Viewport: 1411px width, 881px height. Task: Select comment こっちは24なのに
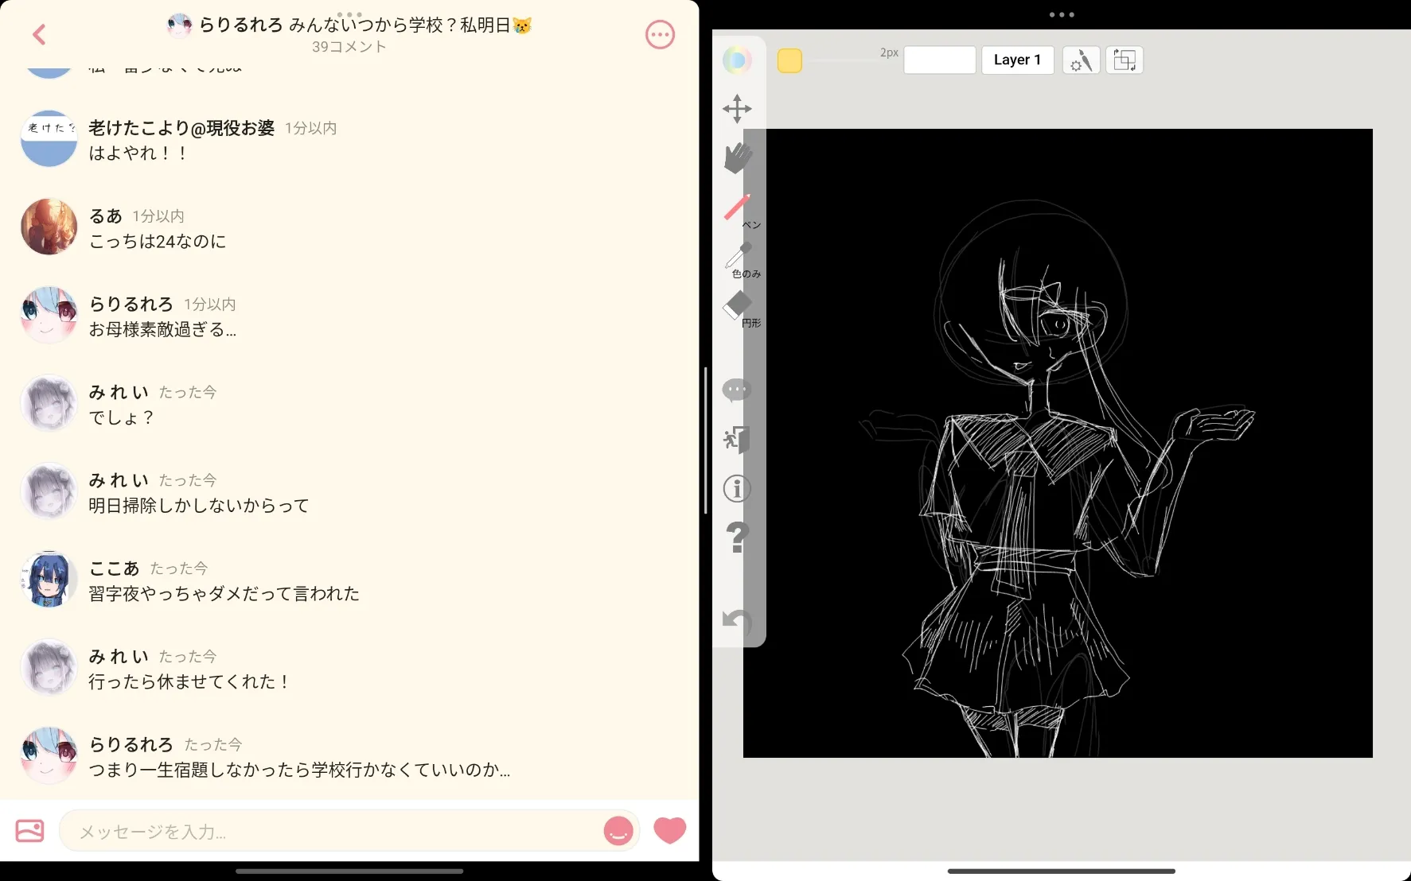[x=158, y=242]
